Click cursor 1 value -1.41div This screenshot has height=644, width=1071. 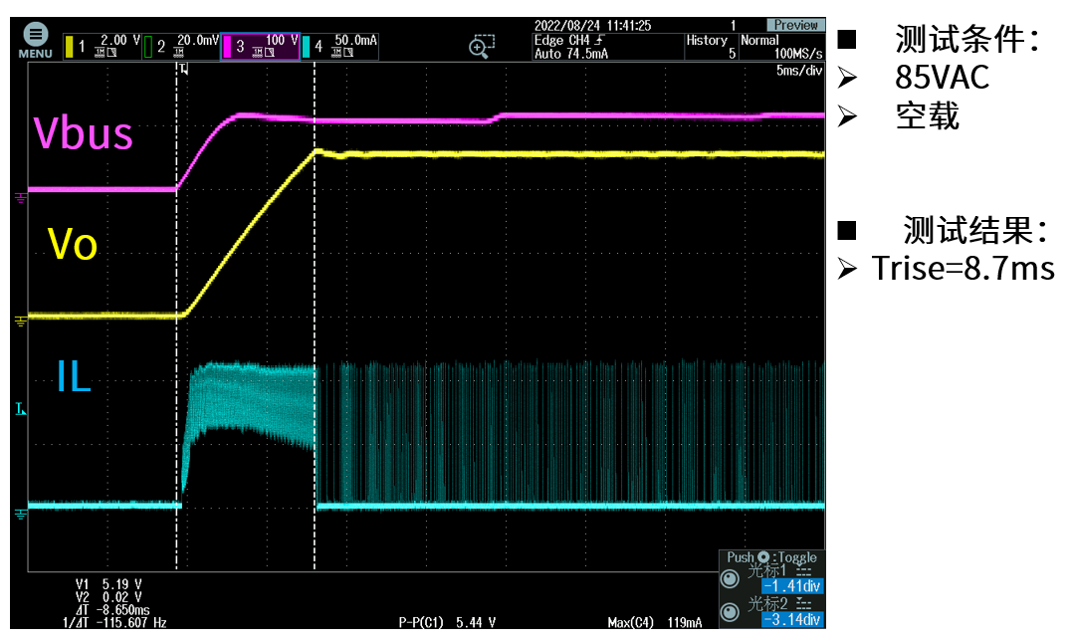tap(792, 587)
